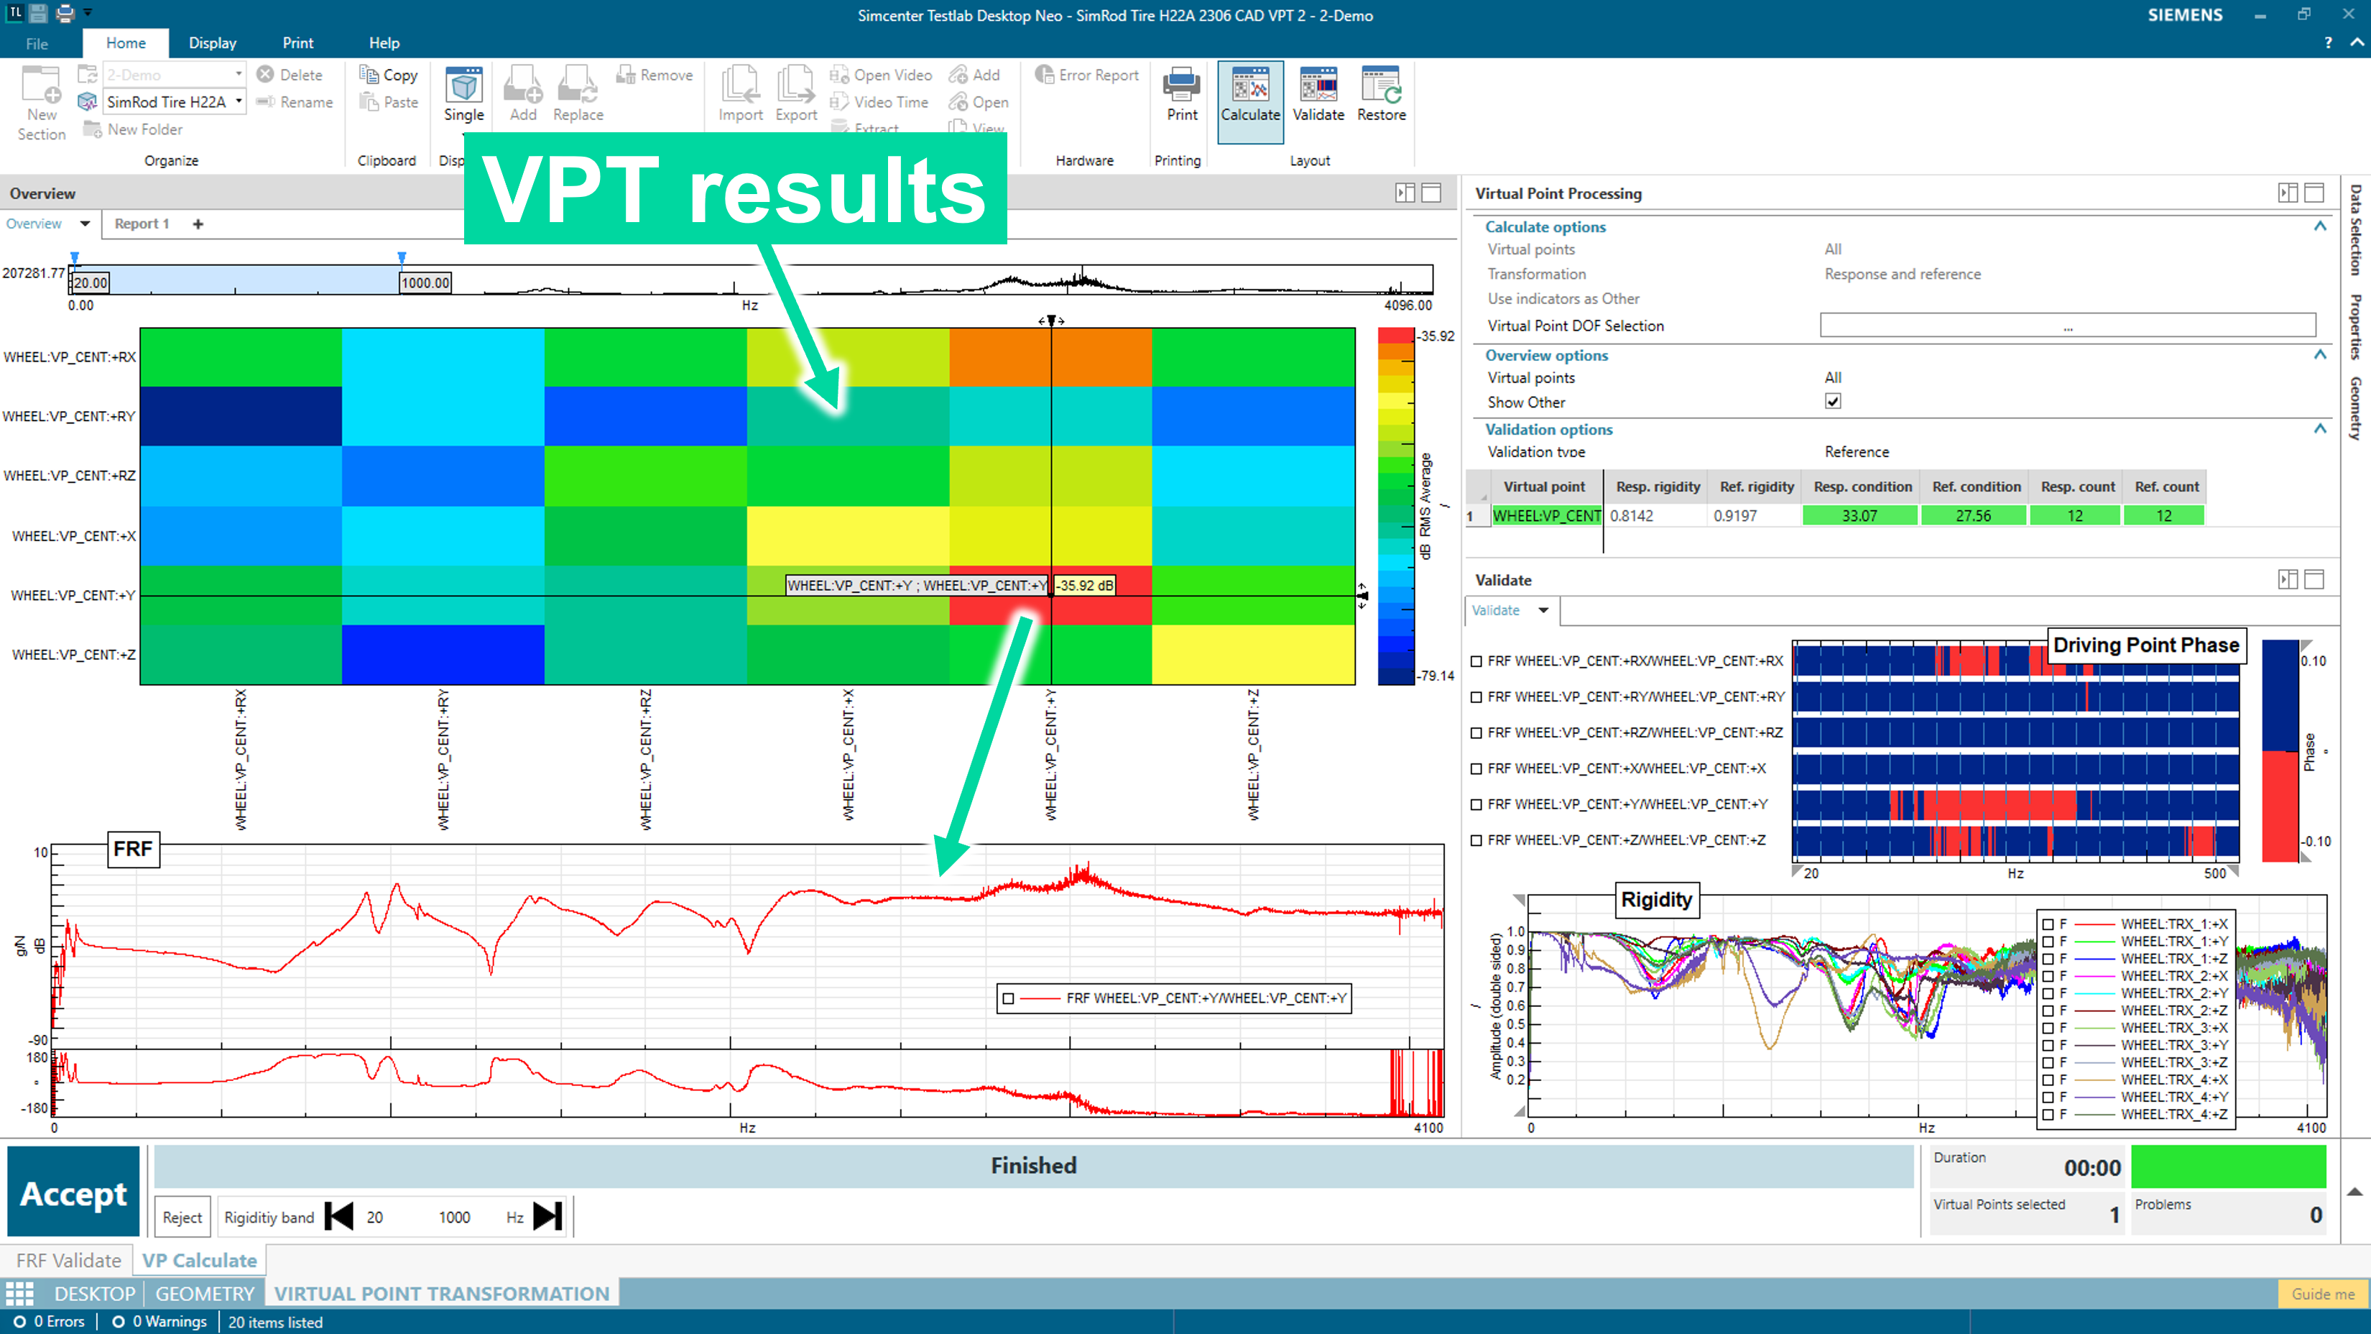The width and height of the screenshot is (2371, 1334).
Task: Click the Calculate layout icon
Action: (x=1249, y=88)
